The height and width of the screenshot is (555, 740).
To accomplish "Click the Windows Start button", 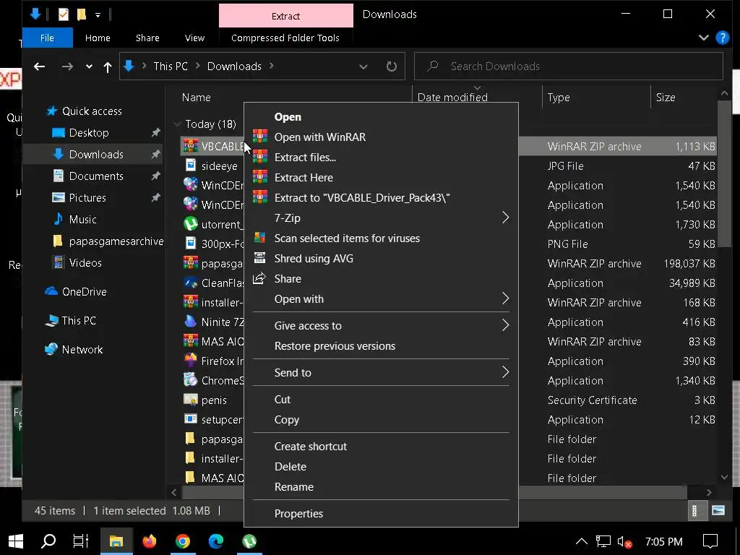I will pyautogui.click(x=16, y=541).
